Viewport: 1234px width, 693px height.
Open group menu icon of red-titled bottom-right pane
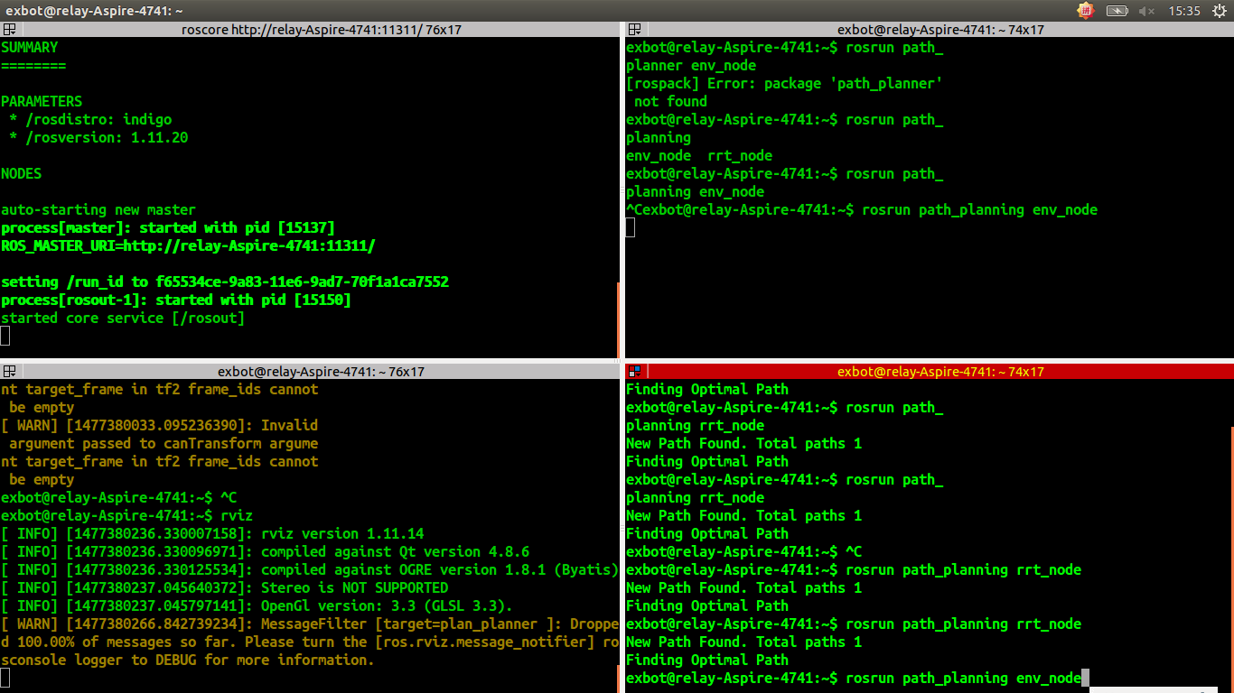pos(634,372)
